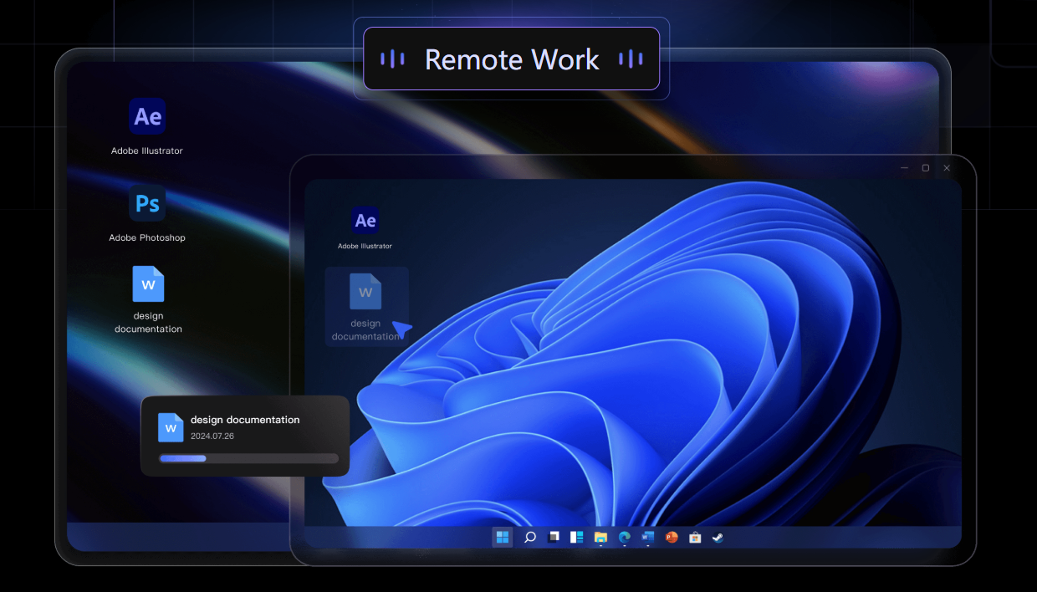Viewport: 1037px width, 592px height.
Task: Click the Remote Work title label
Action: click(512, 59)
